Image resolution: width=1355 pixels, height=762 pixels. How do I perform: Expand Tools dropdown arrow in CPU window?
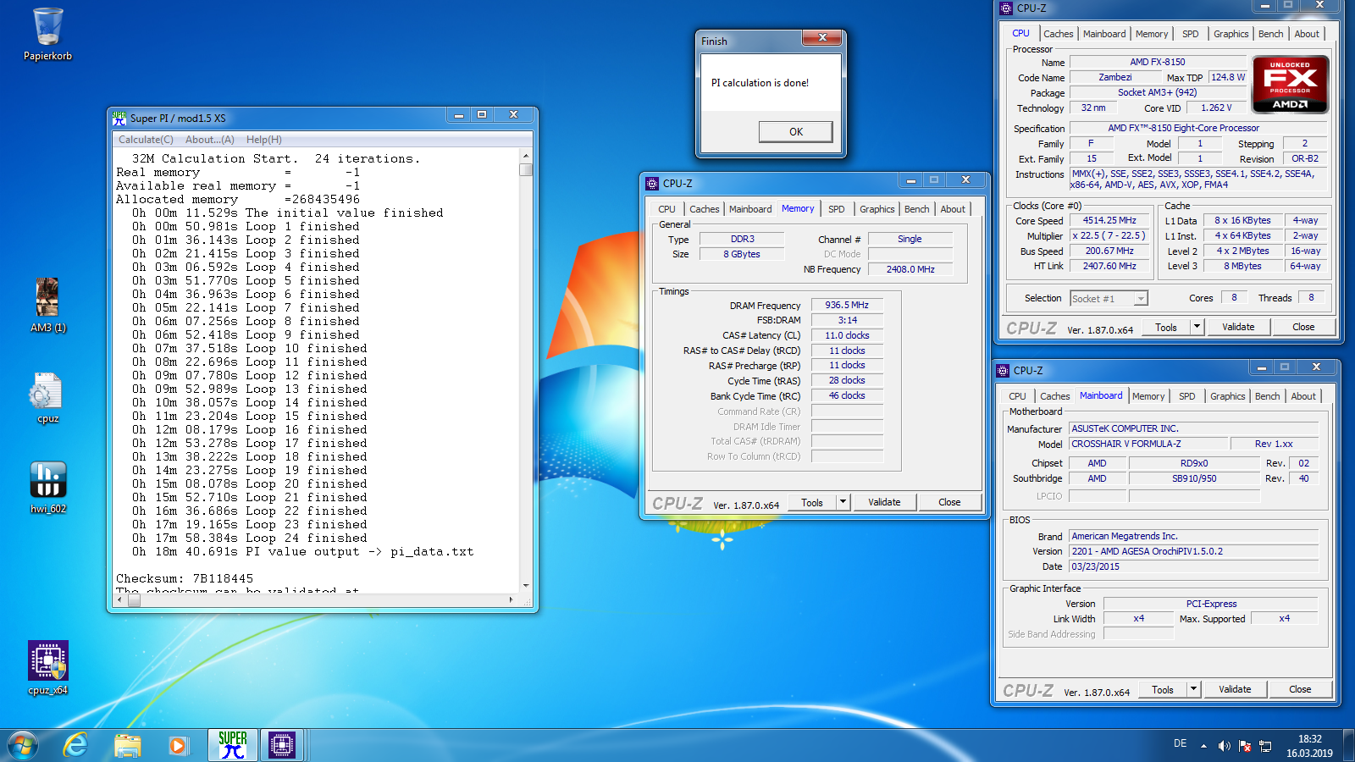click(x=1197, y=327)
